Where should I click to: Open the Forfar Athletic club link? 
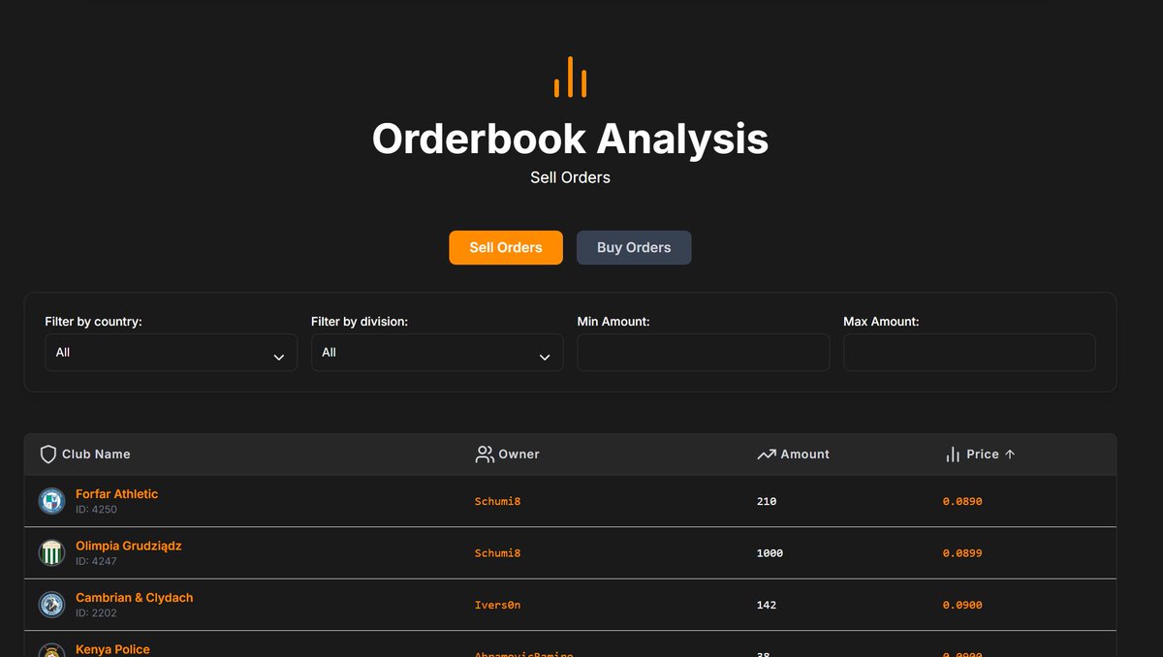(x=116, y=493)
